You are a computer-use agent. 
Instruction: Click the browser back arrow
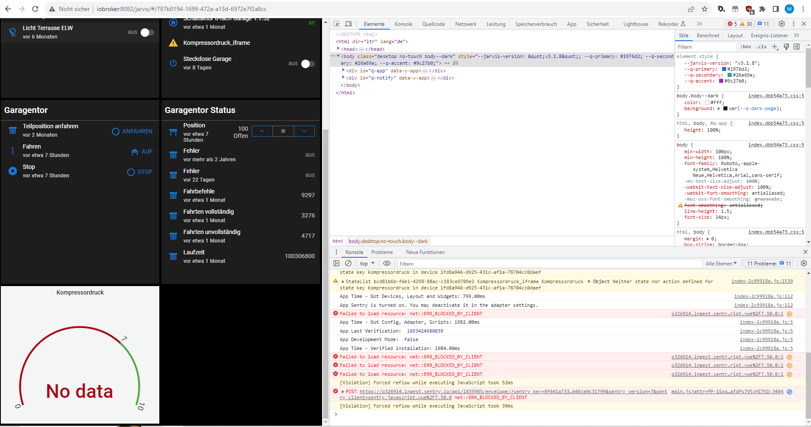(x=8, y=9)
